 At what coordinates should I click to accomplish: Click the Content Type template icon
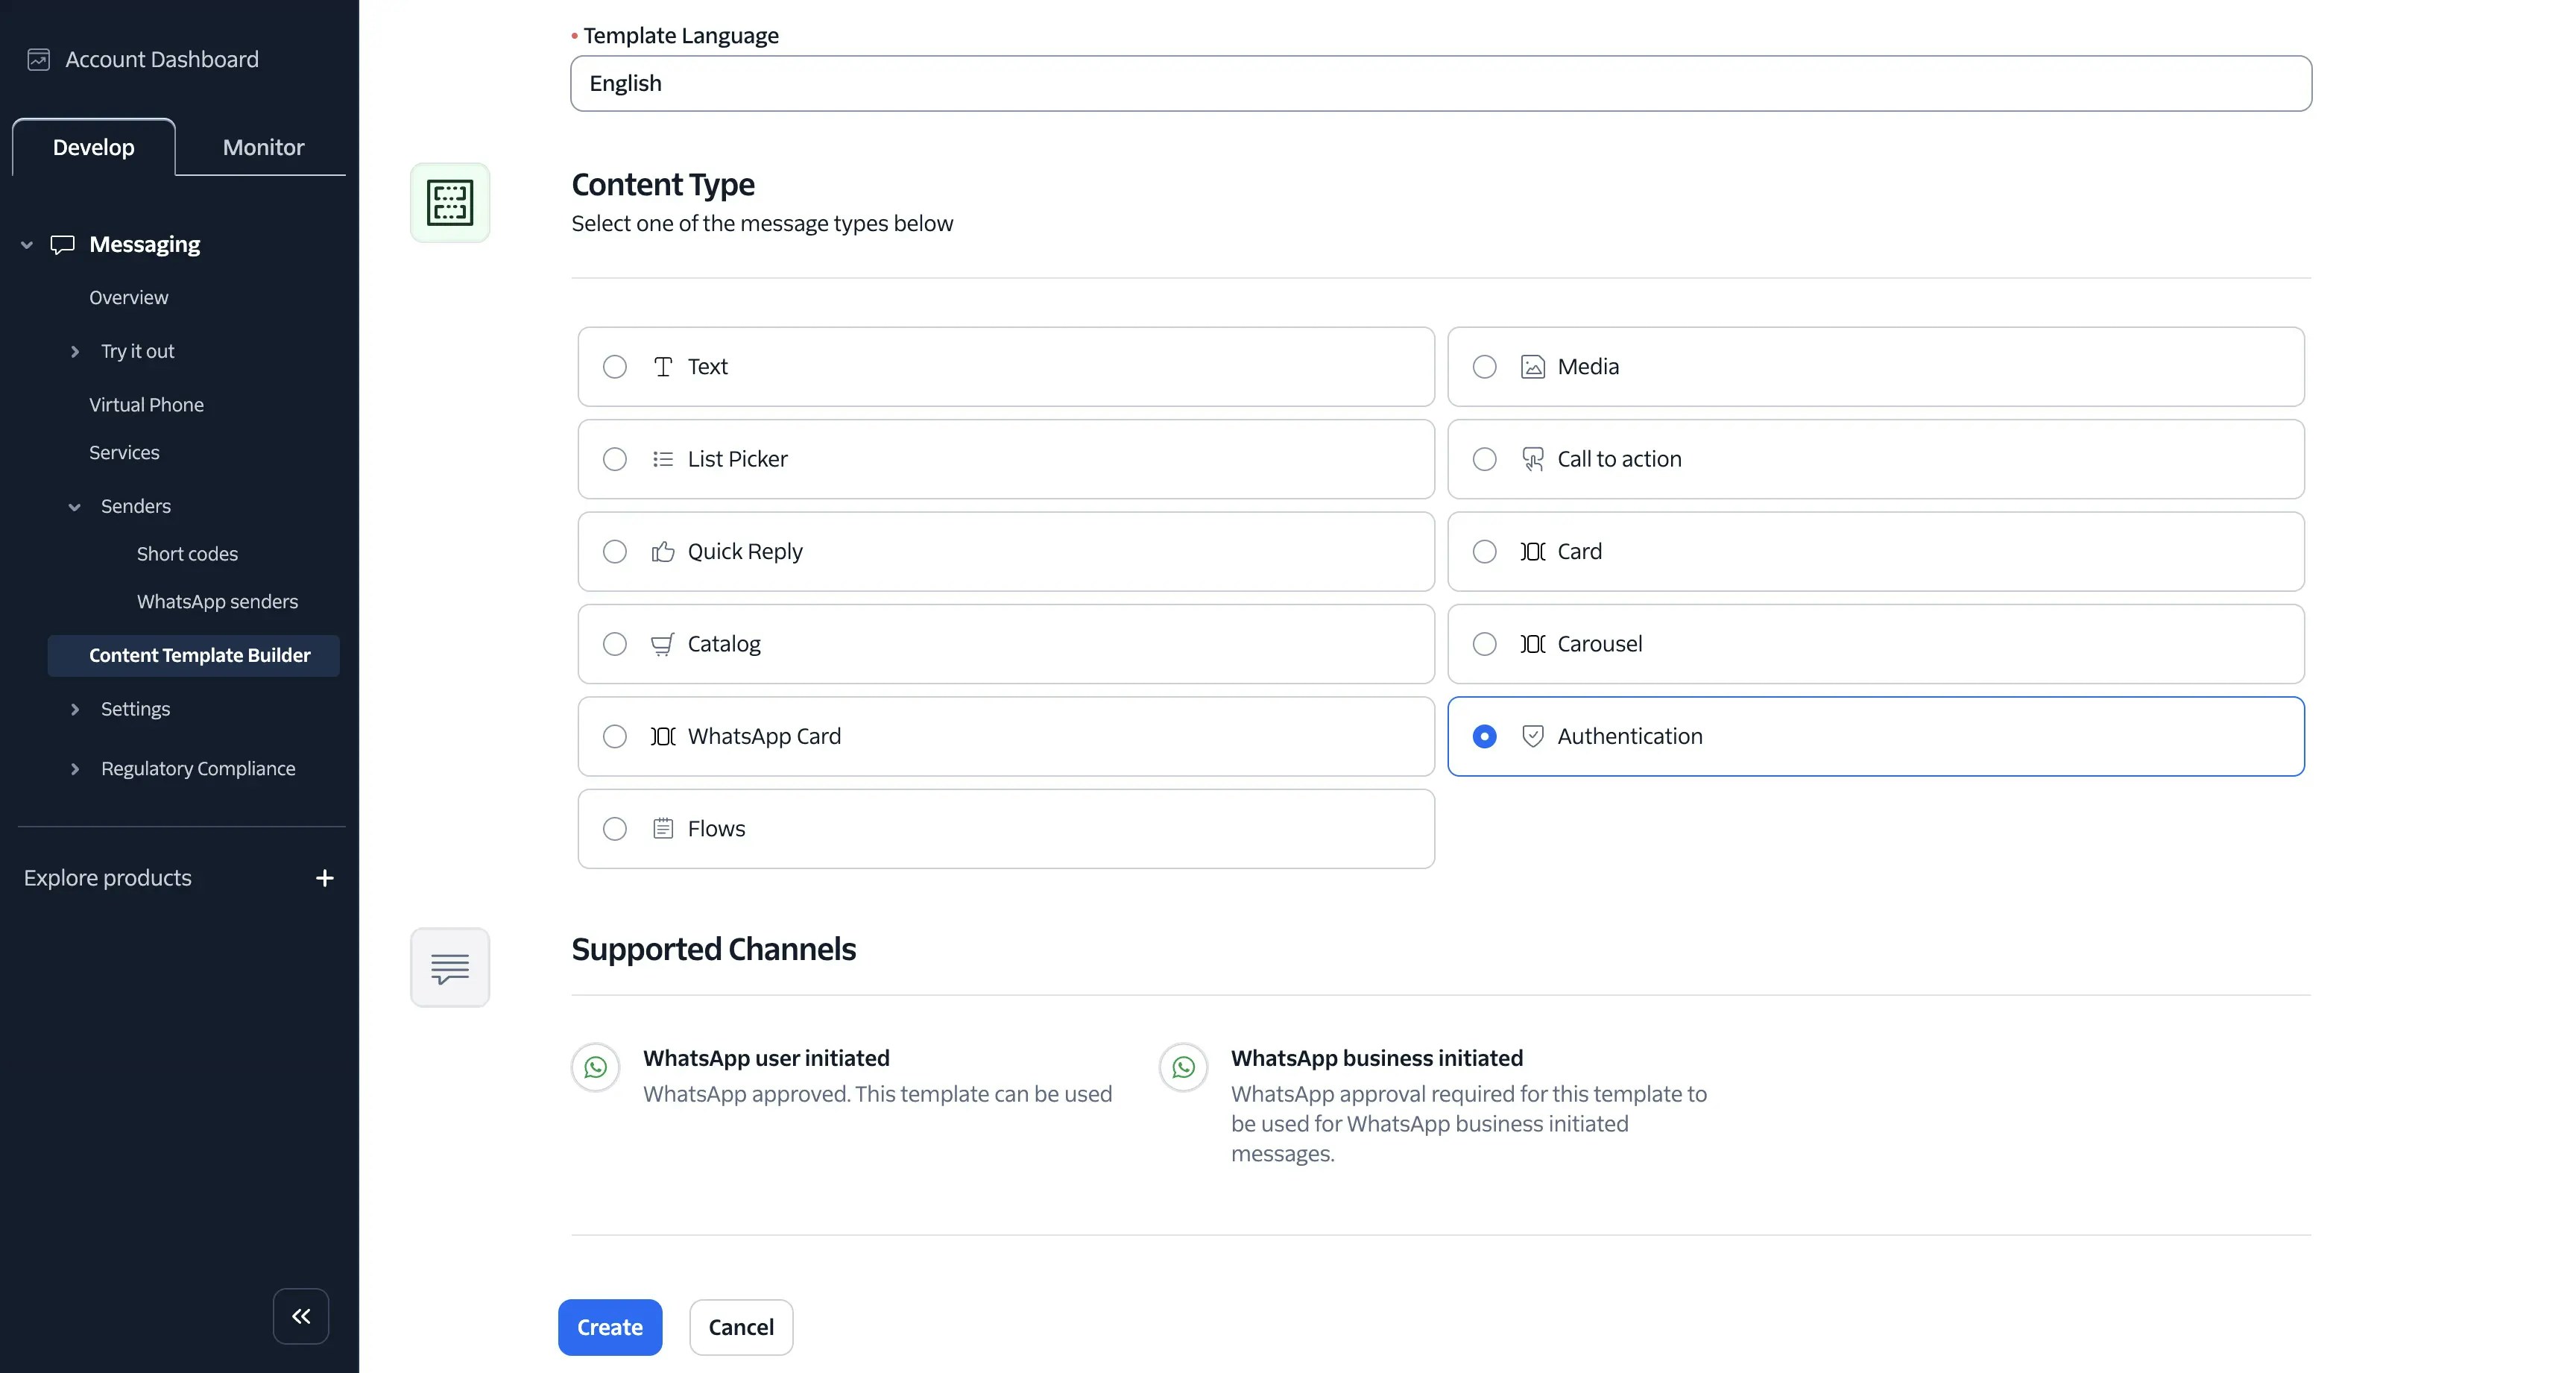449,202
